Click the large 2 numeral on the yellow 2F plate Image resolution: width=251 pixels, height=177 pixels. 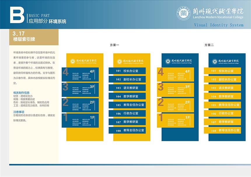(161, 102)
